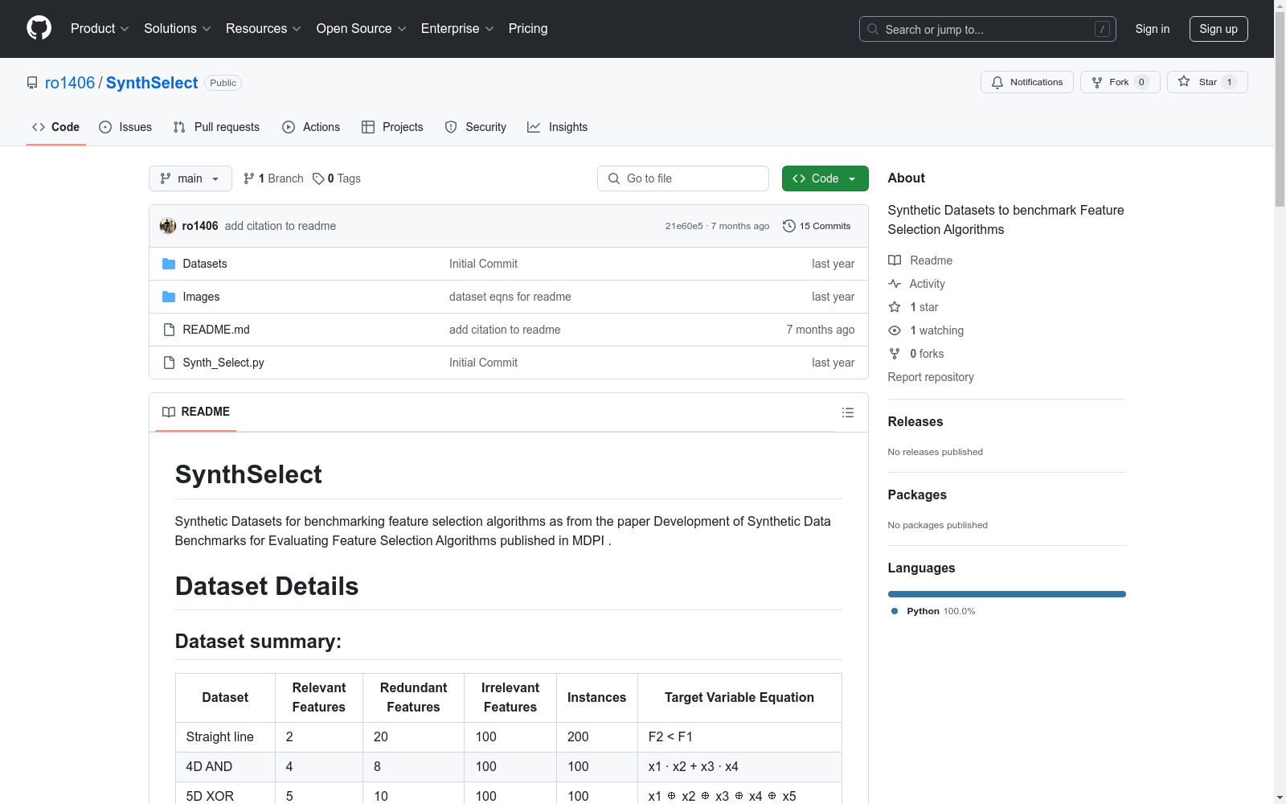This screenshot has width=1286, height=804.
Task: Click the Synth_Select.py file icon
Action: [169, 363]
